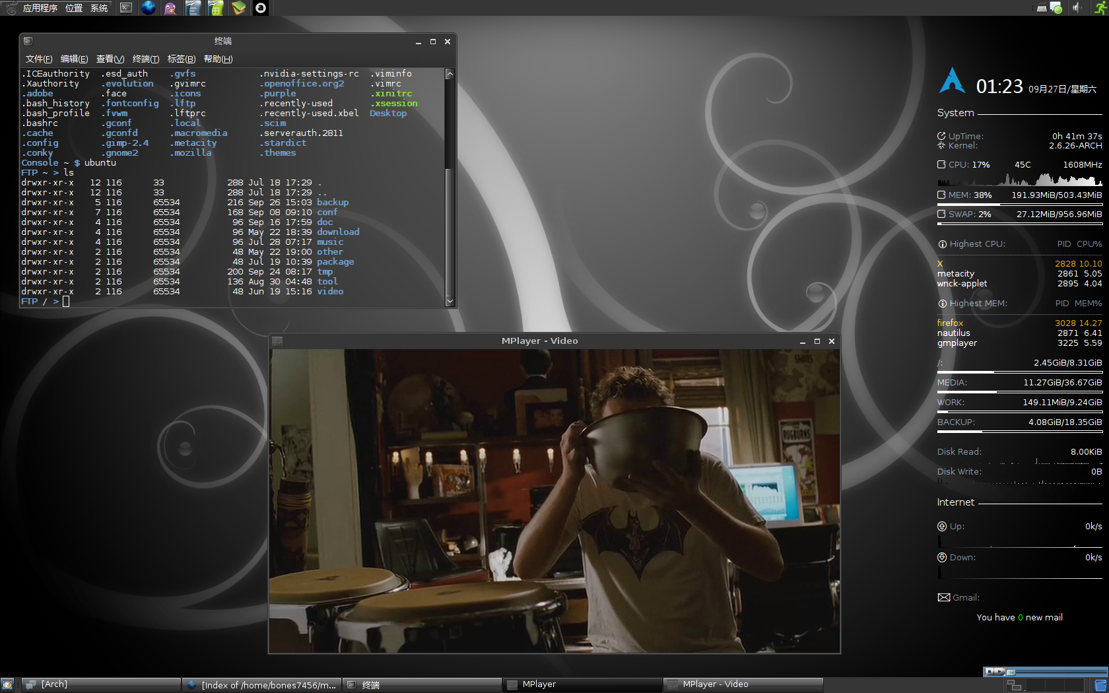Click the round 'a' launcher icon

(x=261, y=8)
